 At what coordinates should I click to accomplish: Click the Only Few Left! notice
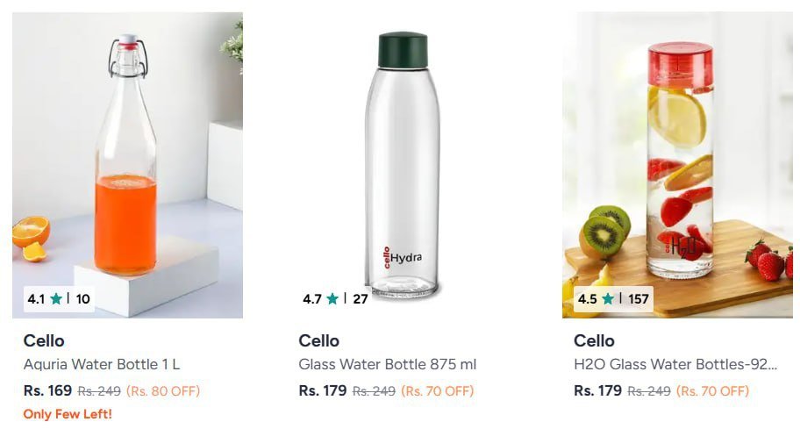click(68, 414)
